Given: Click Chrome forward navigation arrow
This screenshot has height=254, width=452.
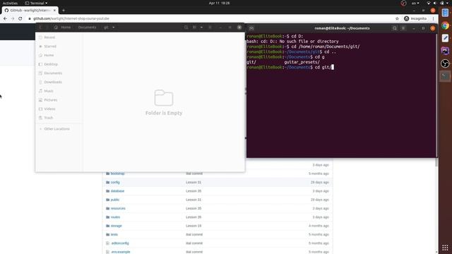Looking at the screenshot, I should tap(13, 18).
